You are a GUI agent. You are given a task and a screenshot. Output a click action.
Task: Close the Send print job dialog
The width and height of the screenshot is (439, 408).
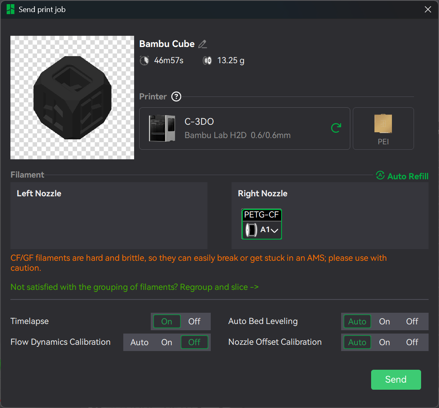tap(428, 10)
